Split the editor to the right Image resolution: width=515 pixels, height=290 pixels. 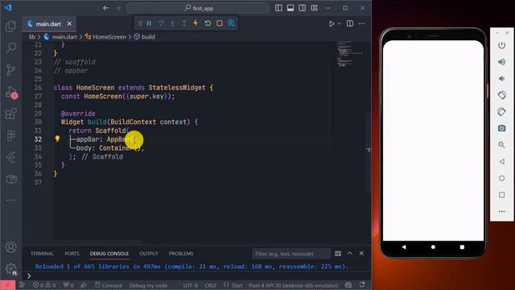(x=350, y=23)
